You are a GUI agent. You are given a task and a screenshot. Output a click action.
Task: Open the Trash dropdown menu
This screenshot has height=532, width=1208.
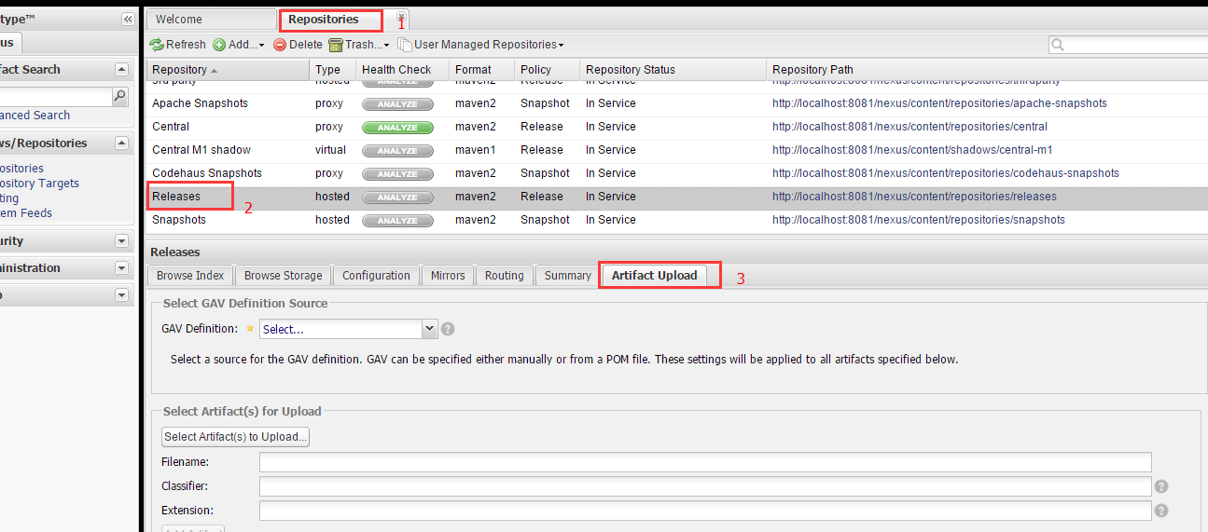pos(359,44)
